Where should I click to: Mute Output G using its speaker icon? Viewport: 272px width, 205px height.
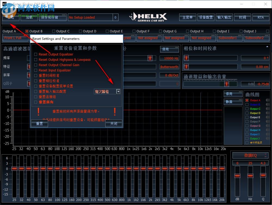pos(267,126)
